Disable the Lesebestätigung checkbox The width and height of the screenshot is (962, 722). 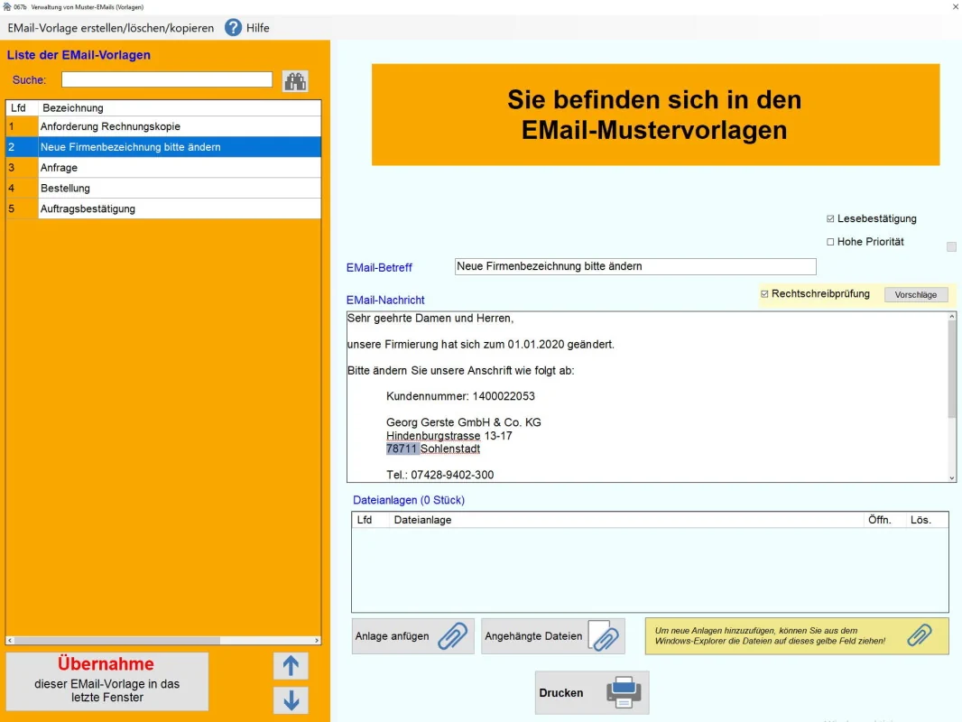[830, 219]
